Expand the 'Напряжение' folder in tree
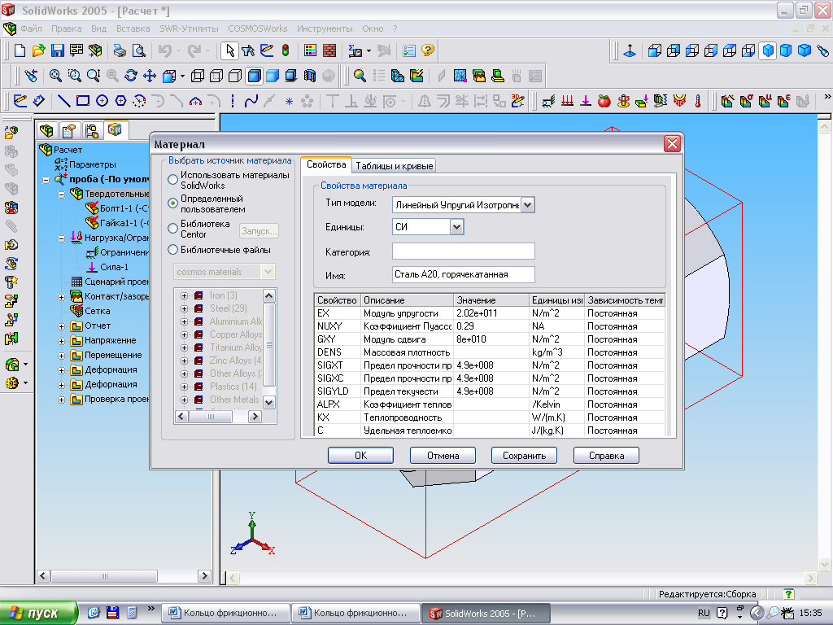The image size is (833, 625). pos(62,341)
